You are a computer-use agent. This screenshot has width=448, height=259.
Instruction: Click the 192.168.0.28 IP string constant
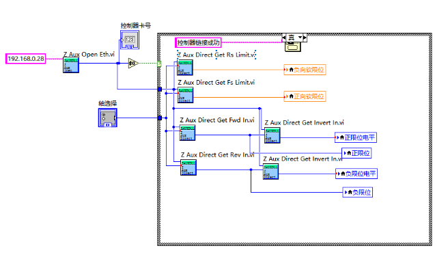(26, 59)
